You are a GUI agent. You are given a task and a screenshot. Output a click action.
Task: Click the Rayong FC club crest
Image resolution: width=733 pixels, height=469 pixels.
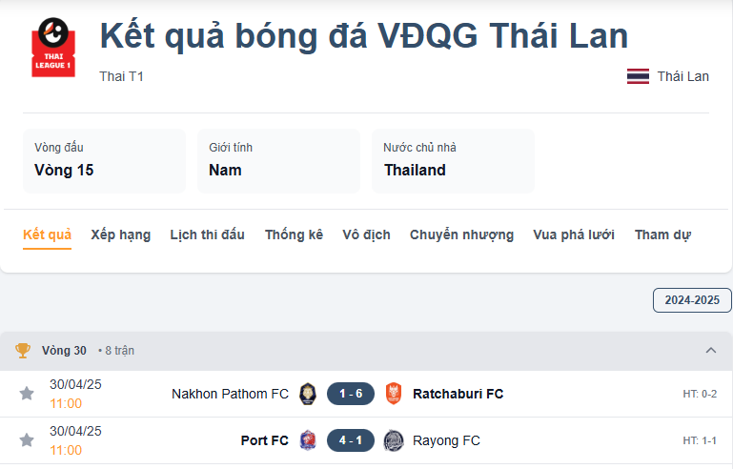point(393,440)
